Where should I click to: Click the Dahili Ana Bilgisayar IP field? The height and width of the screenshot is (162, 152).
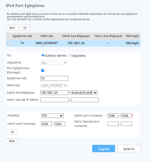pos(54,93)
